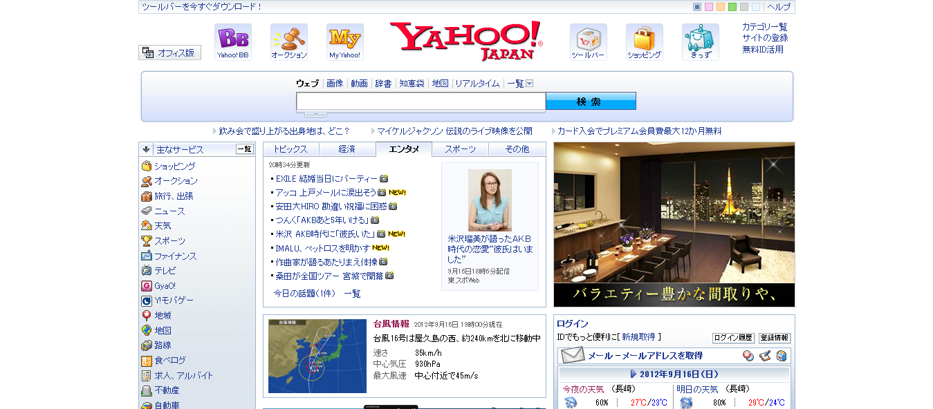Select the 画像 search tab

[335, 84]
